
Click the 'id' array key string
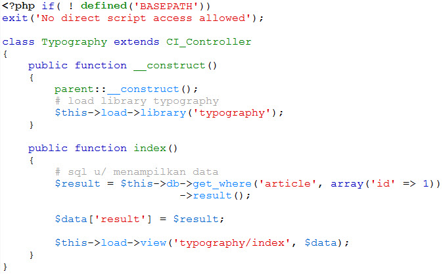[x=383, y=183]
